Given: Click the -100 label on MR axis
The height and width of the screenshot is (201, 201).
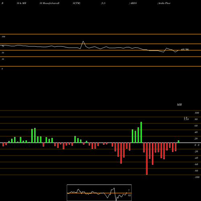Looking at the screenshot, I should coord(197,177).
